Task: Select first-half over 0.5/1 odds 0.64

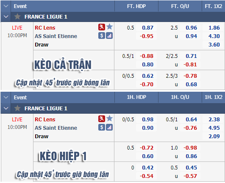Action: pyautogui.click(x=191, y=119)
